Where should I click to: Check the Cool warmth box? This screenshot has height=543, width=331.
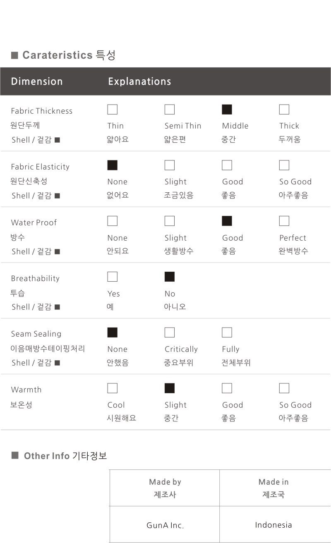click(x=112, y=388)
